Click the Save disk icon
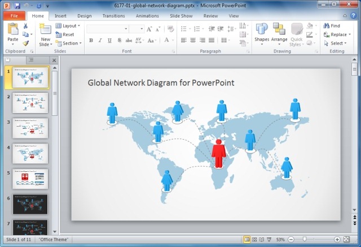This screenshot has width=361, height=247. click(x=17, y=6)
